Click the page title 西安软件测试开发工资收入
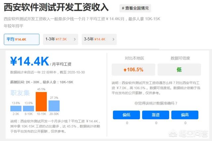Image resolution: width=212 pixels, height=141 pixels. (56, 7)
